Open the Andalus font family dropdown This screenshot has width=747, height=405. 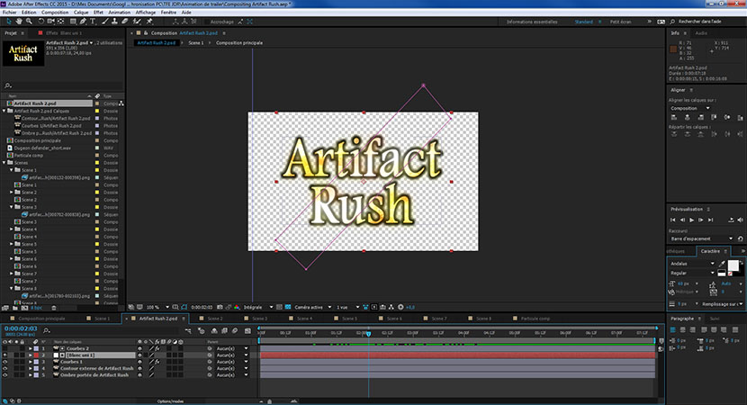pyautogui.click(x=692, y=264)
